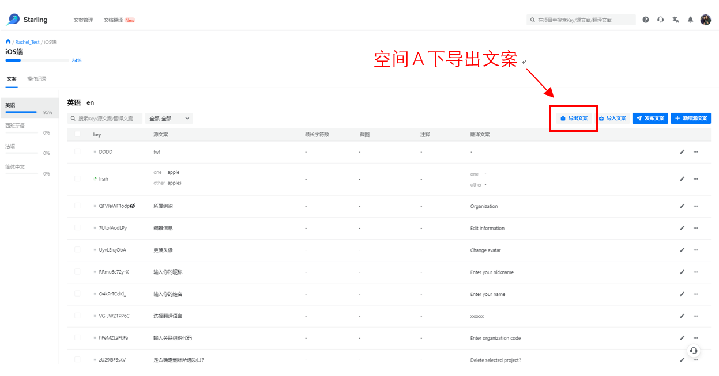Click the edit pencil for DDDD row
Screen dimensions: 719x376
point(682,152)
